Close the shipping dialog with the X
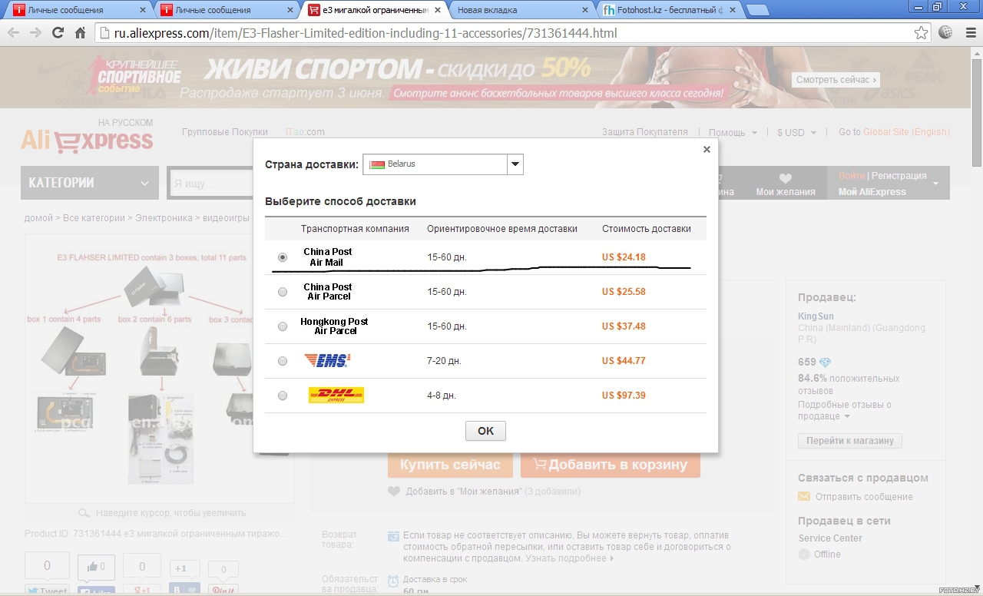983x596 pixels. (707, 150)
